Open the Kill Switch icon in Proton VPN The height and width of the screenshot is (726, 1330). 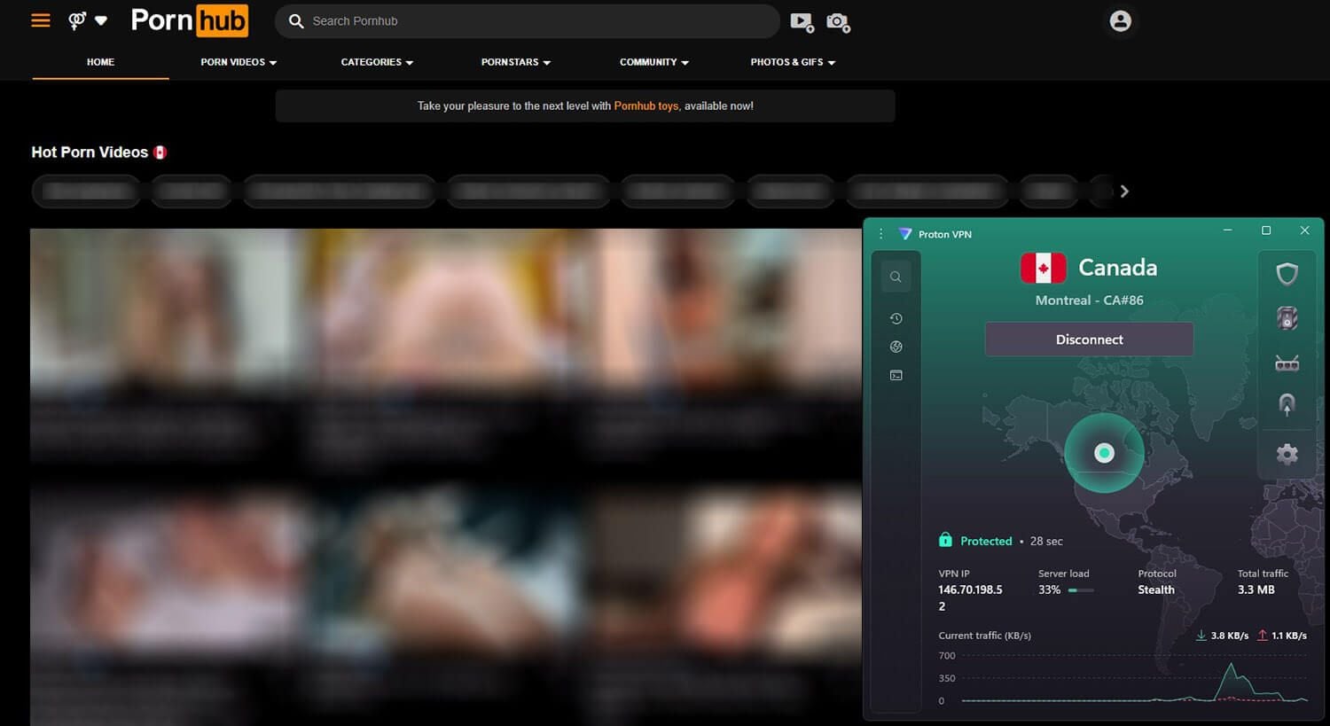(x=1287, y=318)
